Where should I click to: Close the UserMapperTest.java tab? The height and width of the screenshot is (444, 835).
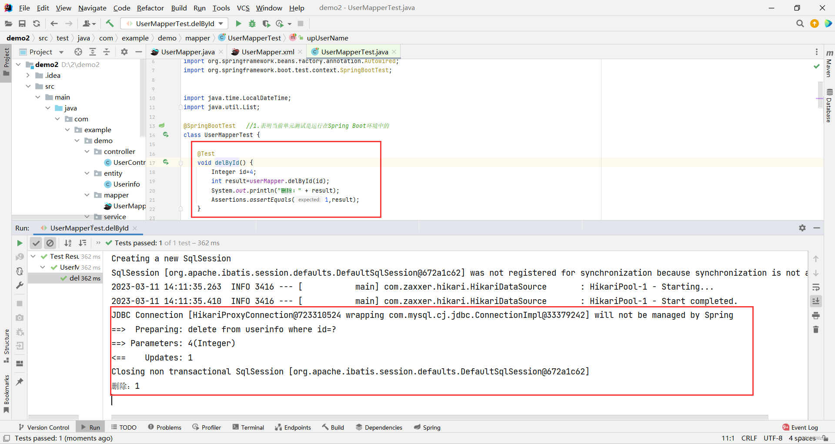click(x=394, y=52)
